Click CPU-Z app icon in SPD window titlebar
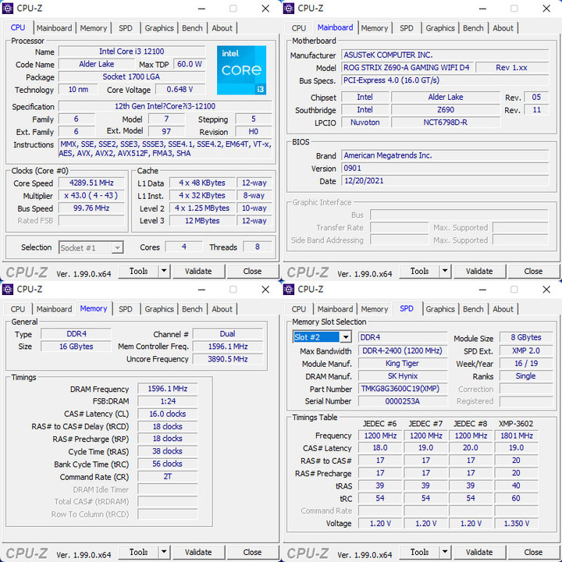 coord(289,289)
